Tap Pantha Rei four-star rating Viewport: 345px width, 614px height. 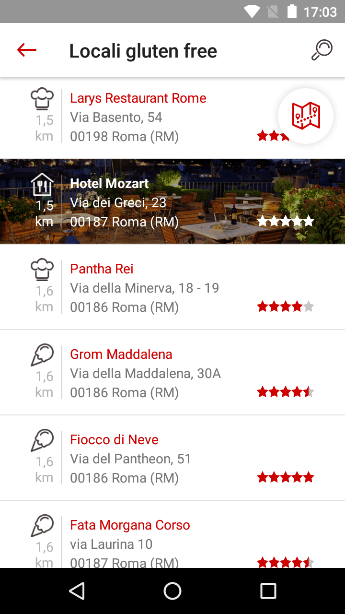point(285,307)
